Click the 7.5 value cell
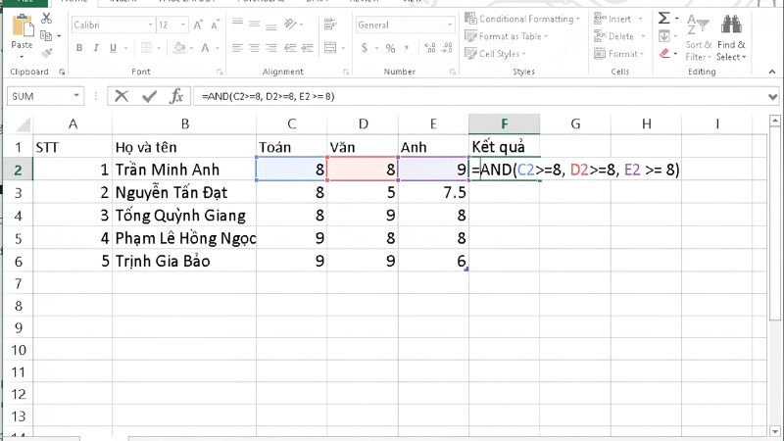 433,192
